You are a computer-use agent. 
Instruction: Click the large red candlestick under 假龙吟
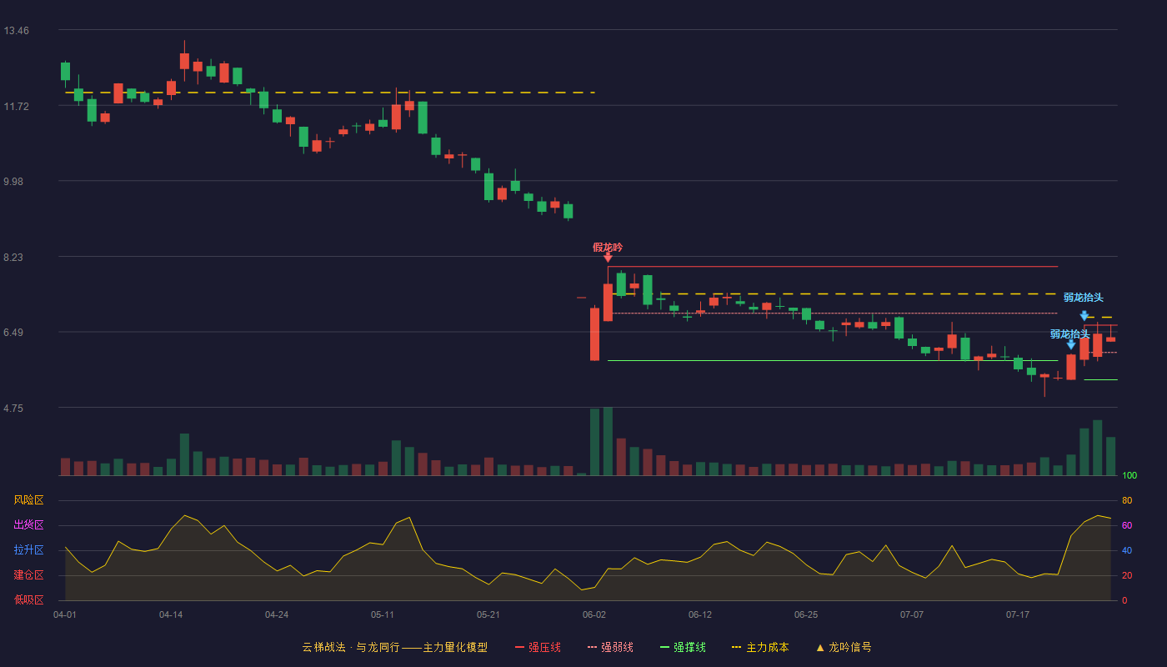pyautogui.click(x=608, y=302)
